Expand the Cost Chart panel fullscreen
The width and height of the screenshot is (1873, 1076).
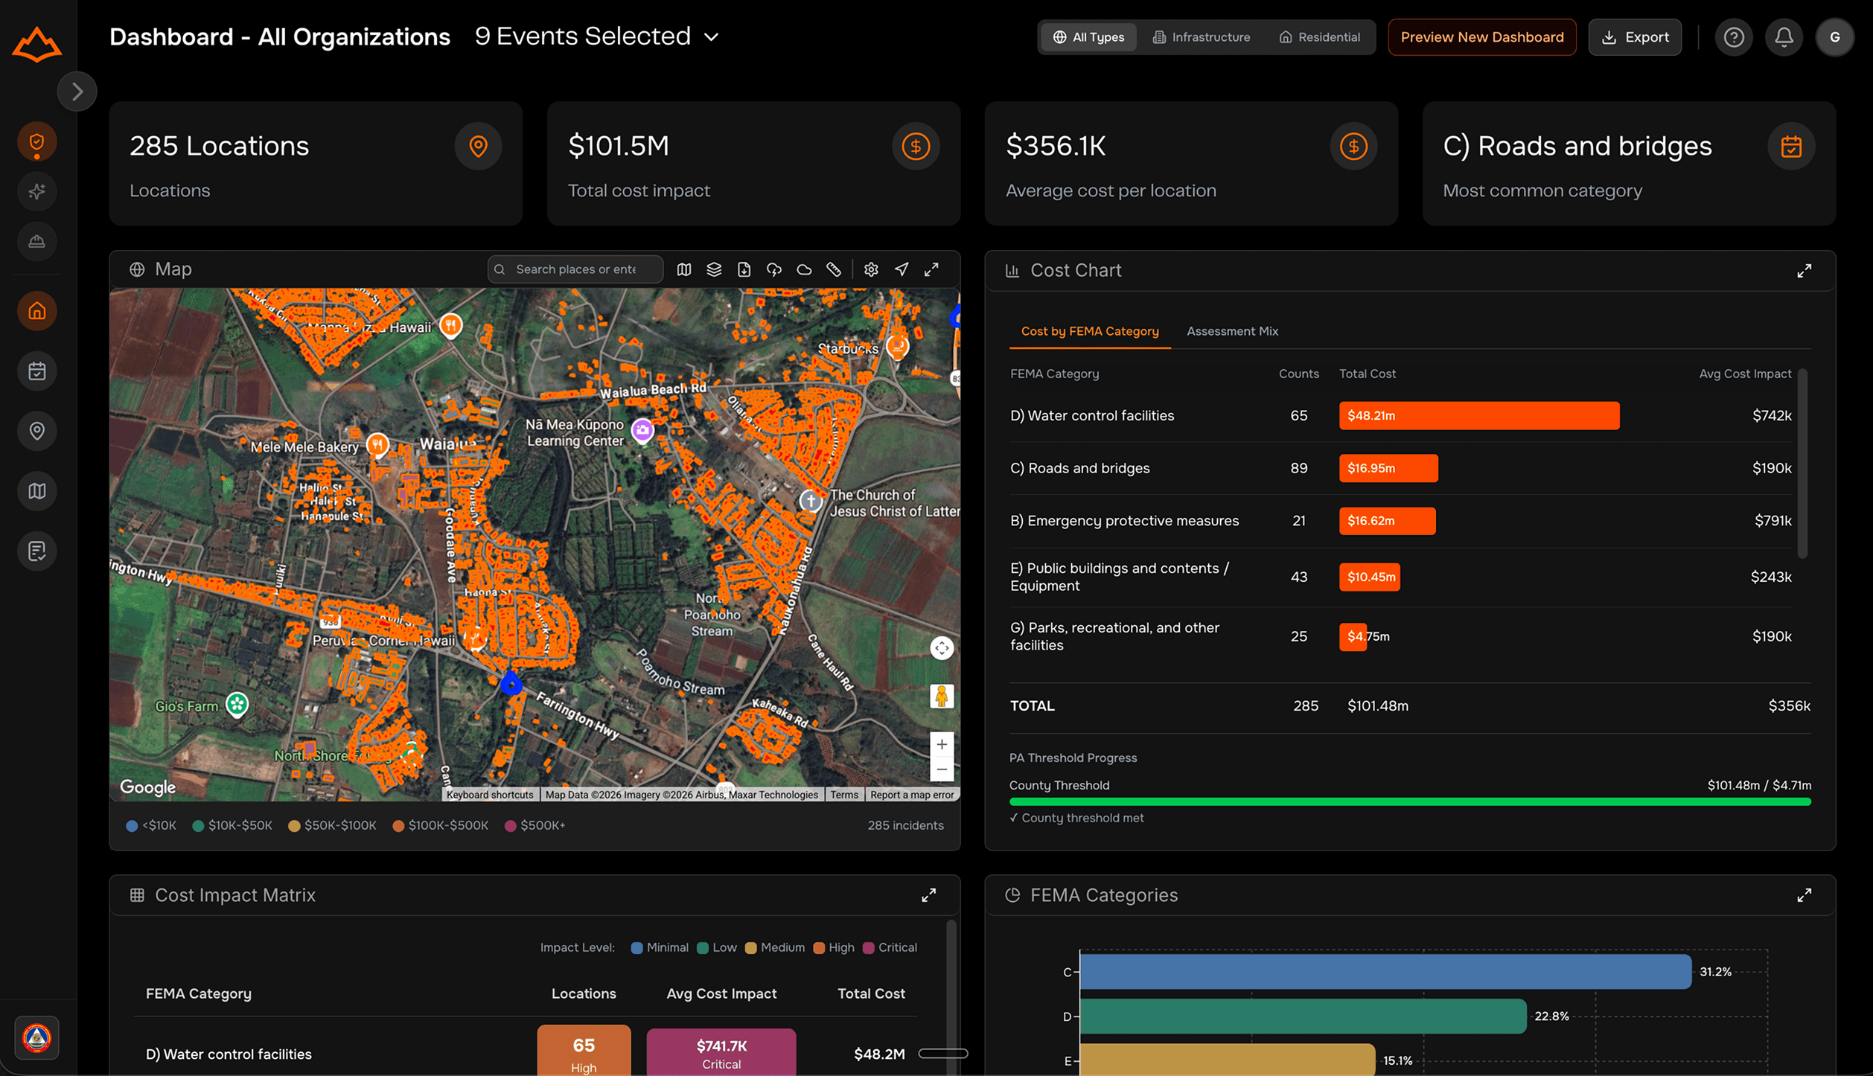coord(1804,271)
